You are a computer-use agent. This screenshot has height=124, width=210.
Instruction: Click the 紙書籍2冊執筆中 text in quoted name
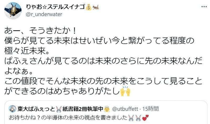tap(83, 109)
